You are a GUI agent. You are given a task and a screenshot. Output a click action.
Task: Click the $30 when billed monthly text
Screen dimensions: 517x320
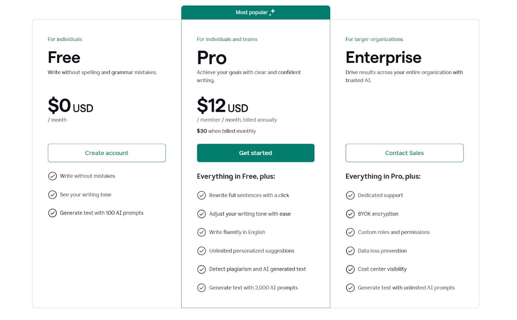point(226,131)
